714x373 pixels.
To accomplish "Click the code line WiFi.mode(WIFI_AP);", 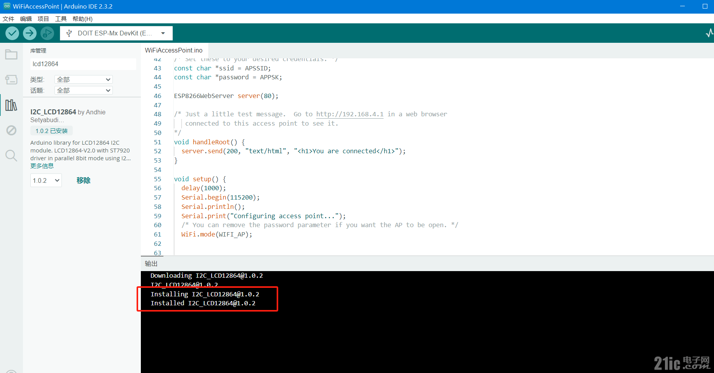I will coord(217,234).
